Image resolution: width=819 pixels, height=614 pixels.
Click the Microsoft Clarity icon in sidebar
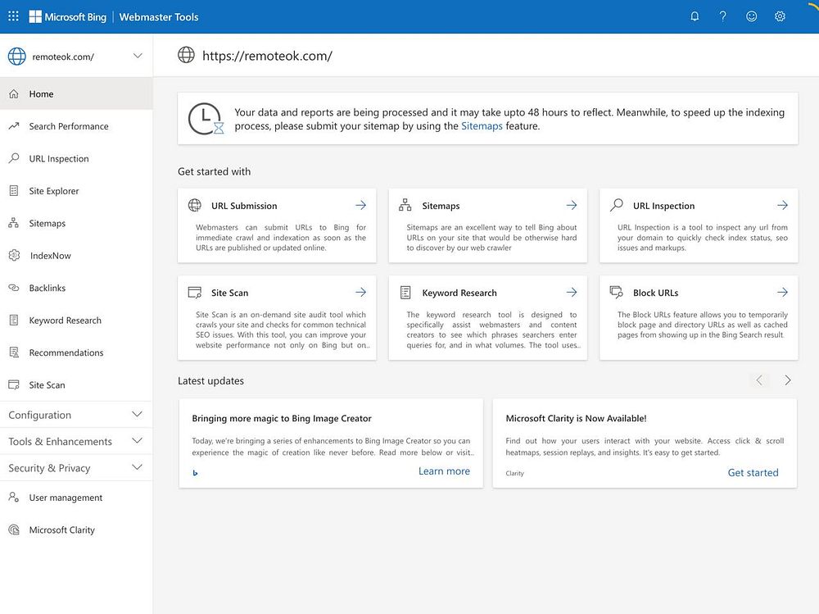[14, 530]
